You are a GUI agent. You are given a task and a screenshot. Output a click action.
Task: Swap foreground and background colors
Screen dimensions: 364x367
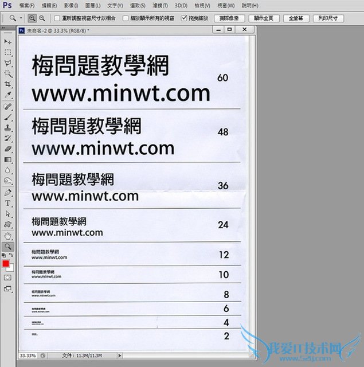[x=11, y=255]
